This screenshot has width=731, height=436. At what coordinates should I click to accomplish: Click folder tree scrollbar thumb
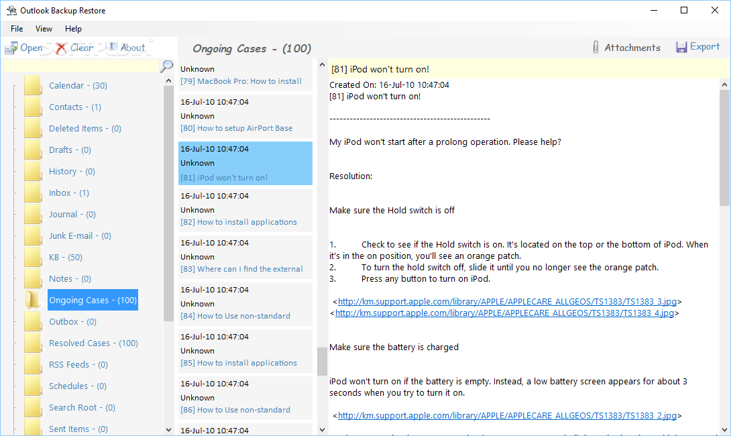(x=169, y=204)
